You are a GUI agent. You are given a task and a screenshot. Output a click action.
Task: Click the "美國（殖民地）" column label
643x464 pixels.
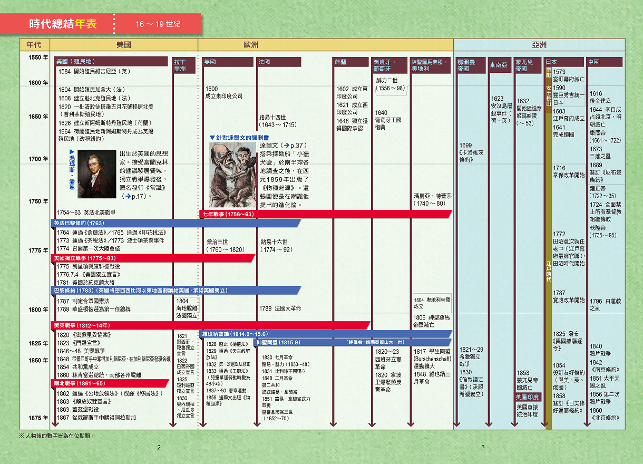click(x=110, y=62)
